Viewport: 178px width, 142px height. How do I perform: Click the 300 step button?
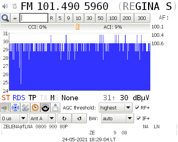click(142, 18)
